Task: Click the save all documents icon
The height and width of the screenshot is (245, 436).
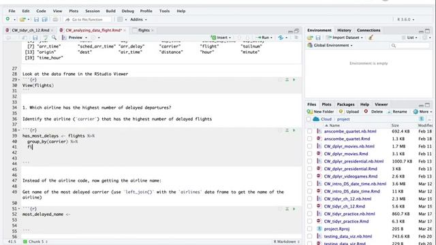Action: point(44,20)
